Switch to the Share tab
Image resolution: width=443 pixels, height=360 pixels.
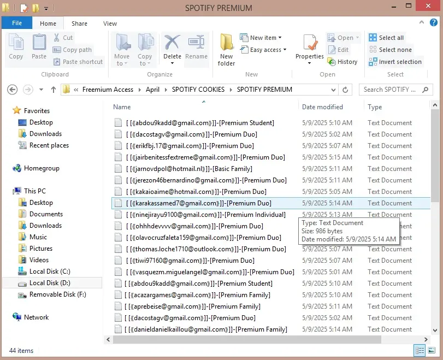click(79, 23)
